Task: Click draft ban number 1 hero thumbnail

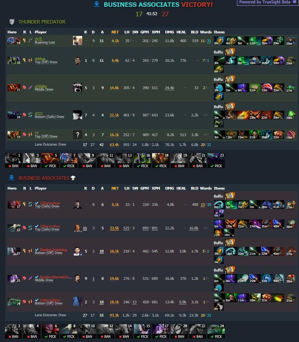Action: pos(13,158)
